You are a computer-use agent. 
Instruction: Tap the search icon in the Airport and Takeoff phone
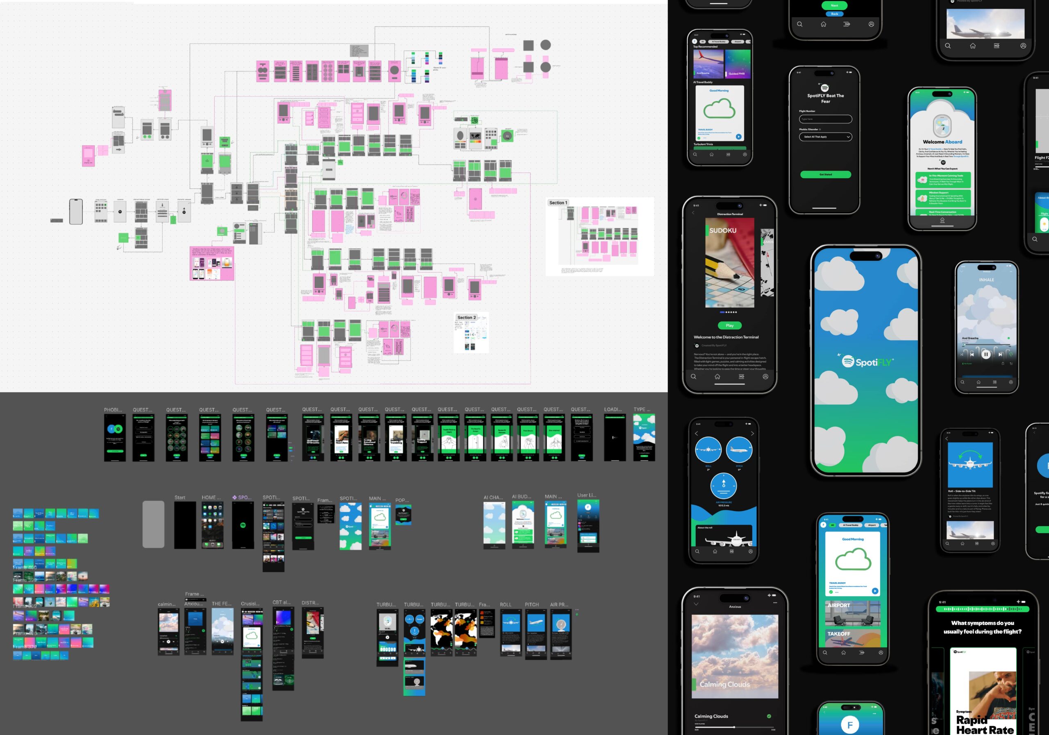pyautogui.click(x=825, y=653)
